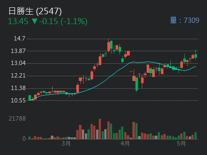
Task: Click the 4月 date axis label
Action: click(x=125, y=143)
